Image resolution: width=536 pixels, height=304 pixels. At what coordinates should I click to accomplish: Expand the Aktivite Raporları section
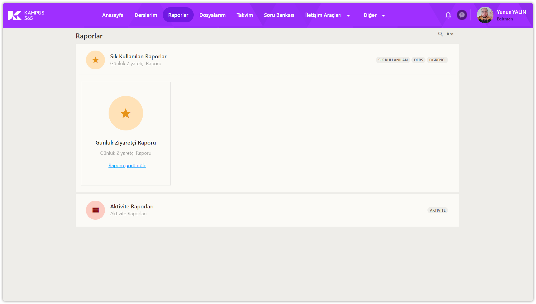132,207
